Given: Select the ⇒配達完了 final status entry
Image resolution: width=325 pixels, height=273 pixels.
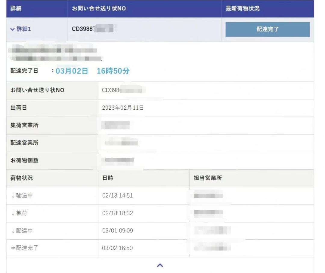Looking at the screenshot, I should point(24,248).
